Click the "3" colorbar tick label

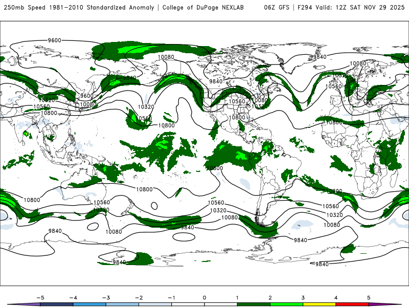coord(303,298)
